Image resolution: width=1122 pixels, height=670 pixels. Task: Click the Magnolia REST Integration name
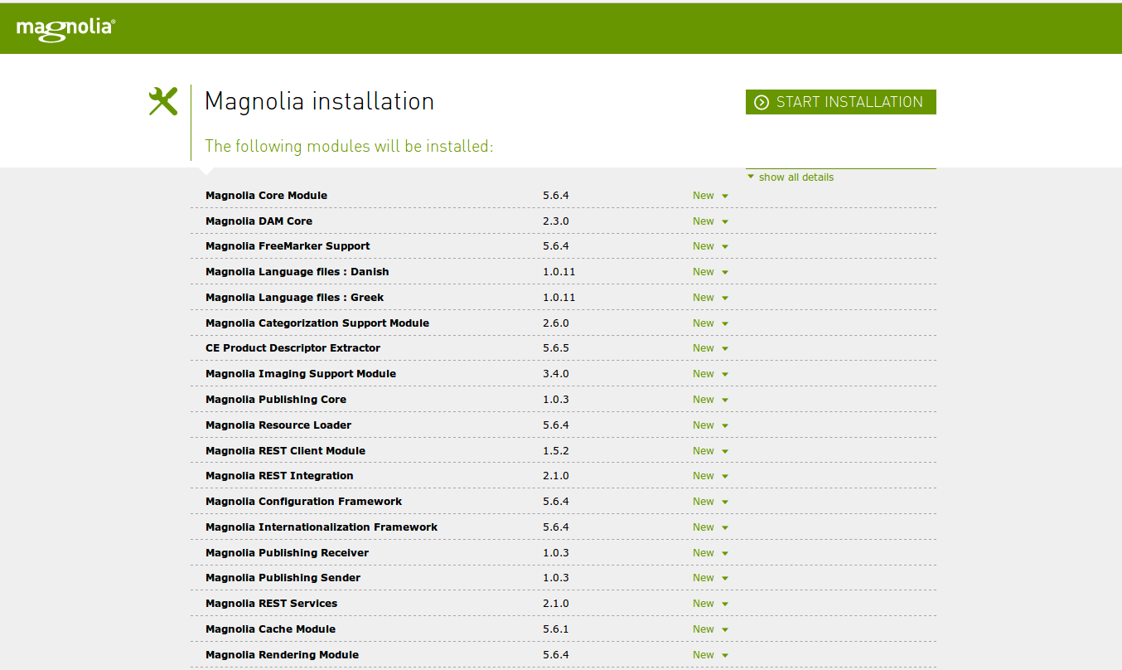[279, 476]
